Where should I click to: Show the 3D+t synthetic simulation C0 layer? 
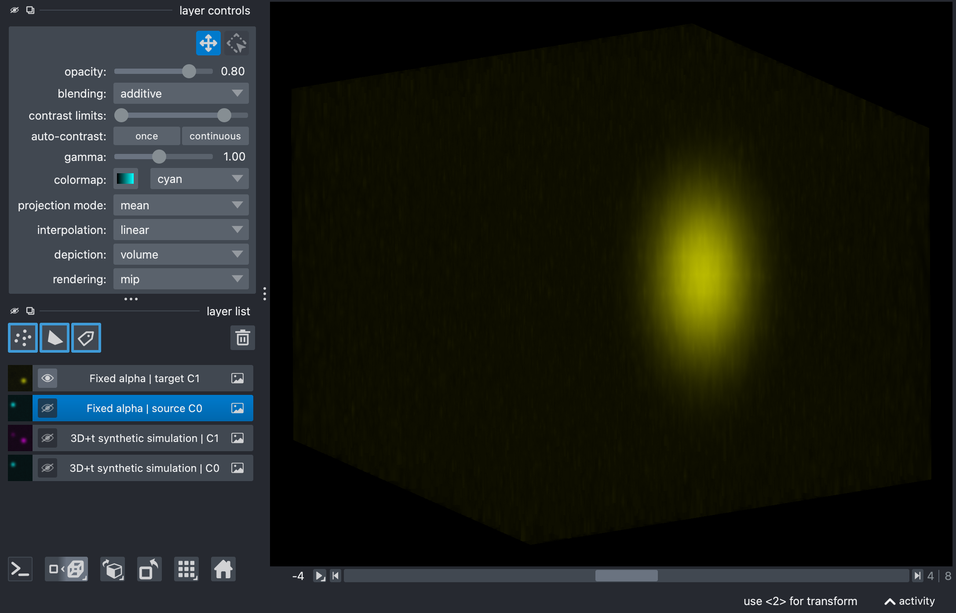(47, 468)
